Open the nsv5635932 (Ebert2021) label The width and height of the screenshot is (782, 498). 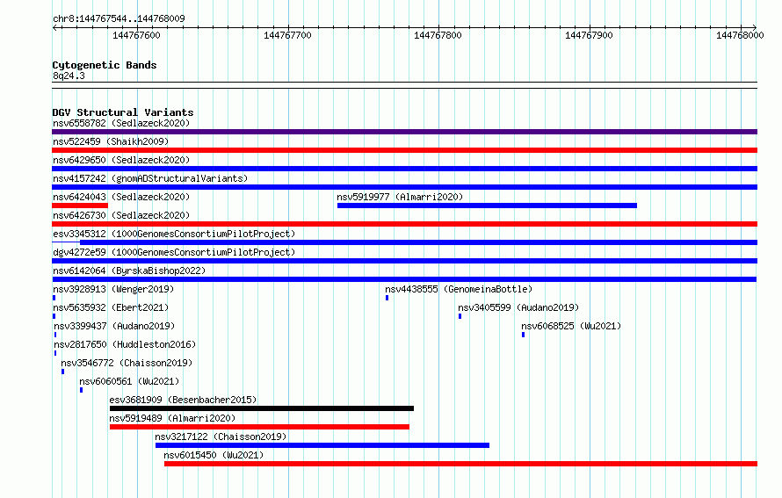pos(111,307)
